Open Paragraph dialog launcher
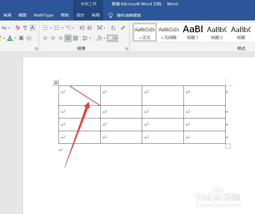This screenshot has height=214, width=255. click(x=127, y=49)
